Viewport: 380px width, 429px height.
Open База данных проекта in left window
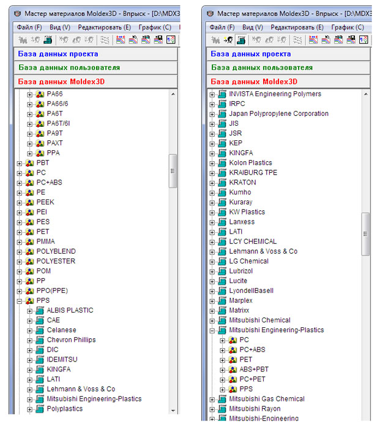click(96, 54)
